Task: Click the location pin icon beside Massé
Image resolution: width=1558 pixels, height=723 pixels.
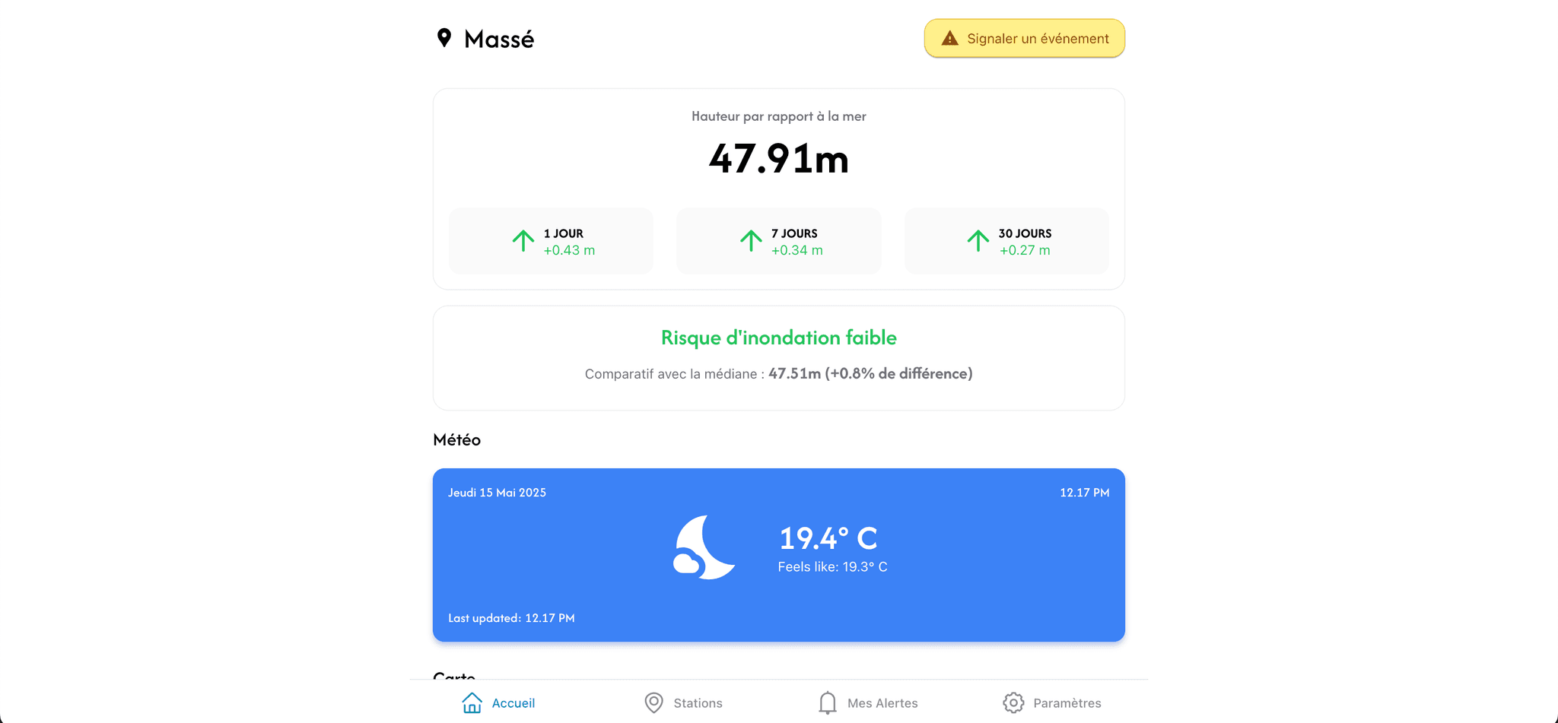Action: (444, 38)
